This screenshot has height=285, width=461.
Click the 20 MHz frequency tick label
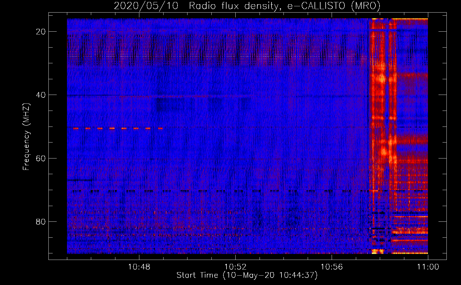pos(41,32)
